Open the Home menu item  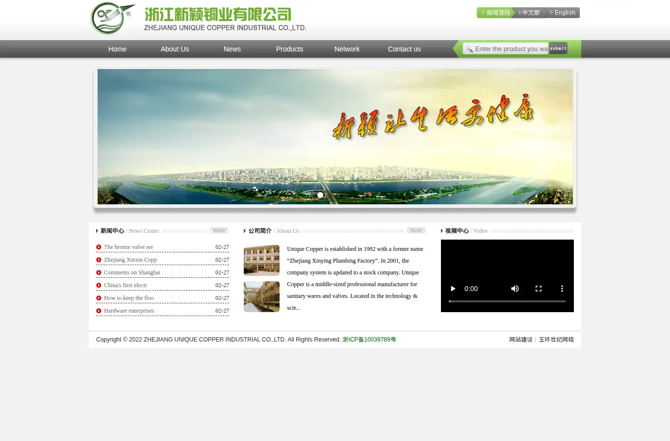117,49
